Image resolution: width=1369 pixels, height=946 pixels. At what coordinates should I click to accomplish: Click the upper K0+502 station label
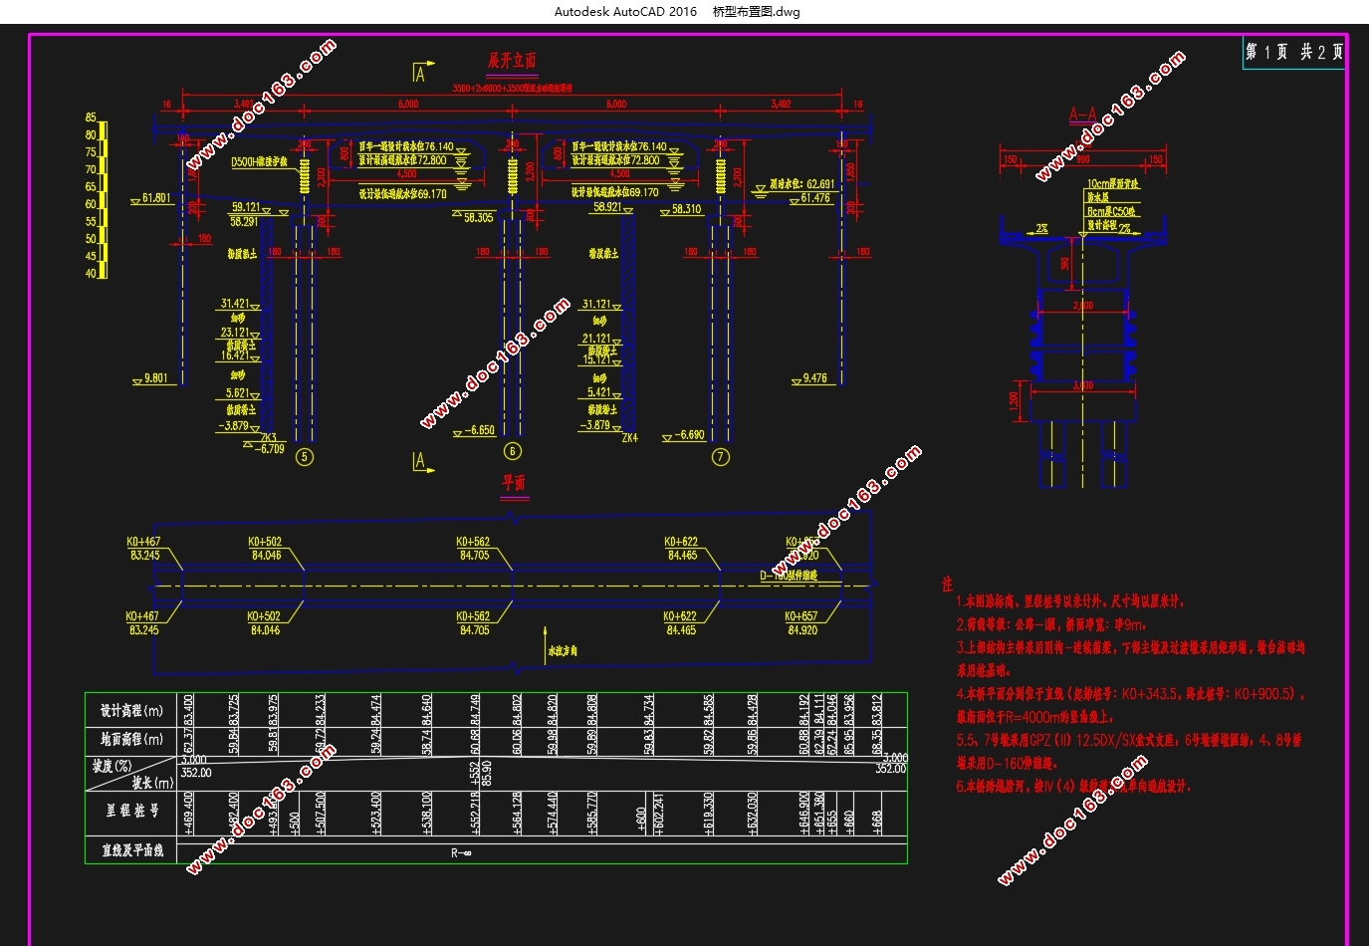(x=265, y=543)
